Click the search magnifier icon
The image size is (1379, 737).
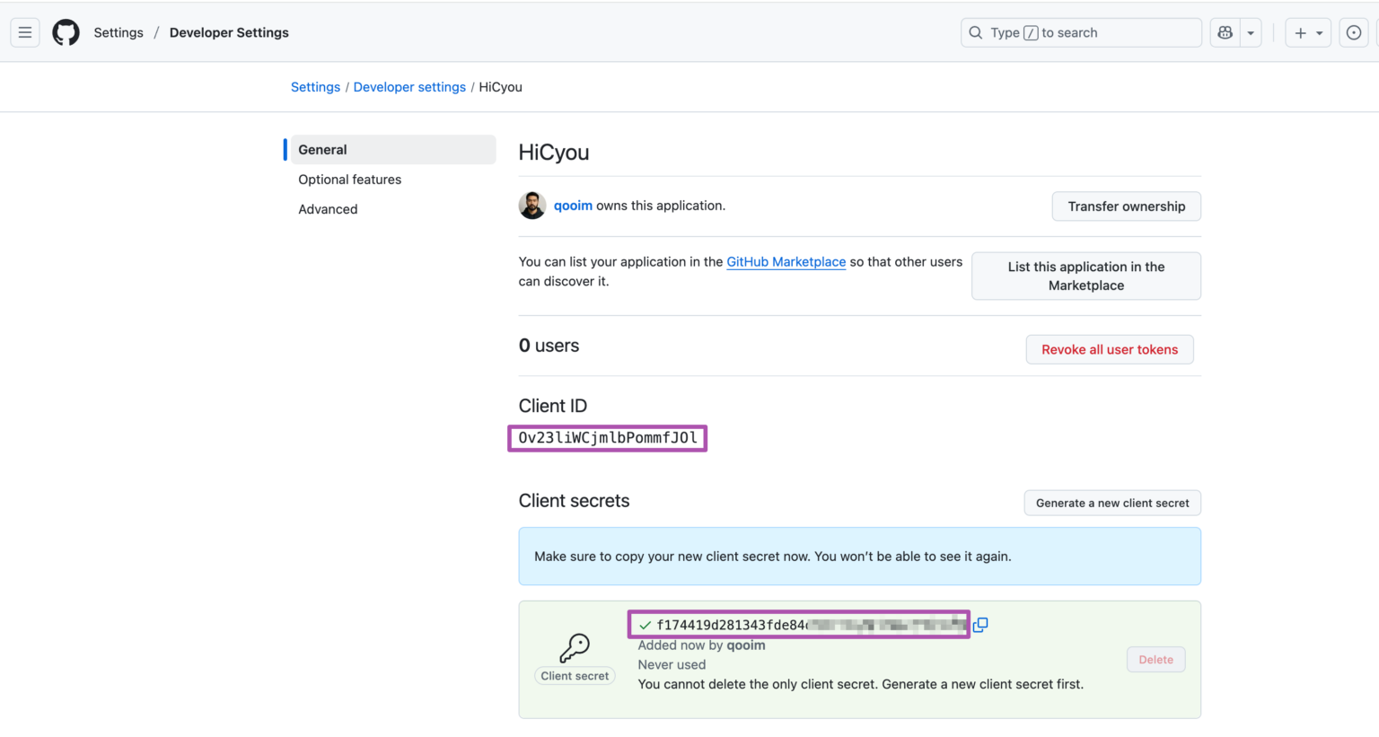pos(976,33)
